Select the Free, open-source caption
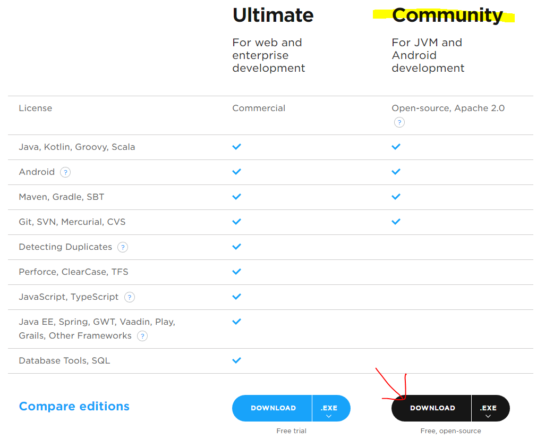Screen dimensions: 545x438 [450, 431]
